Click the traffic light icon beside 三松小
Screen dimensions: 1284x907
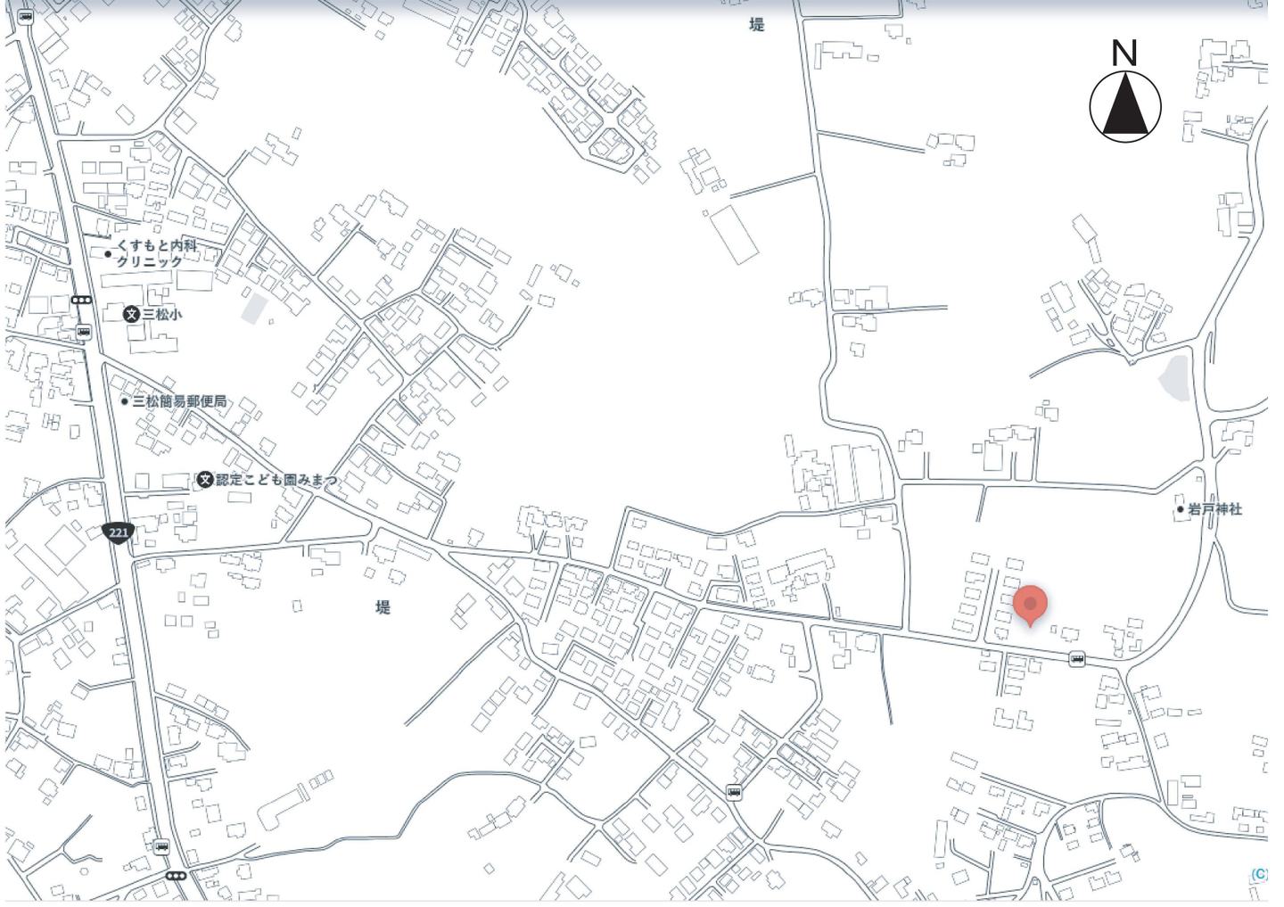[x=81, y=300]
